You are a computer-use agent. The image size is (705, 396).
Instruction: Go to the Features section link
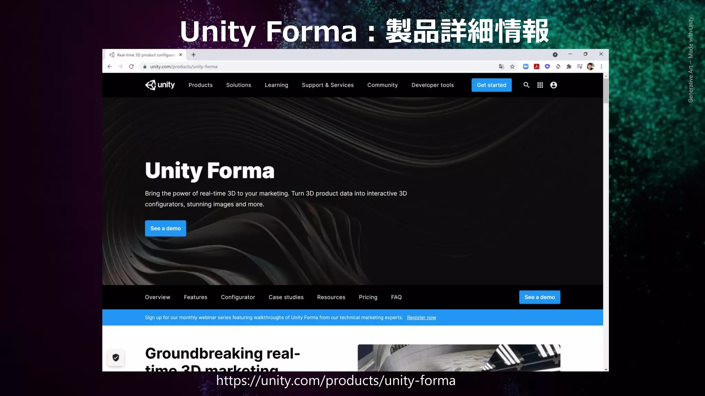click(x=196, y=297)
